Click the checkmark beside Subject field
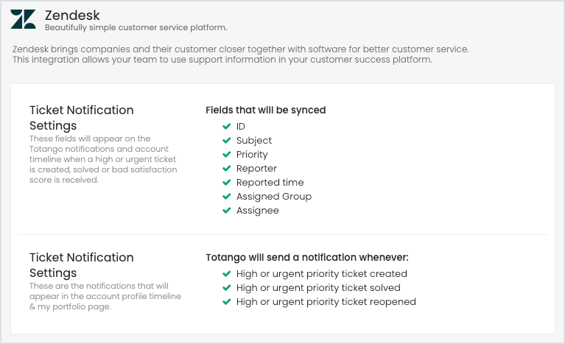The image size is (565, 344). (x=227, y=141)
